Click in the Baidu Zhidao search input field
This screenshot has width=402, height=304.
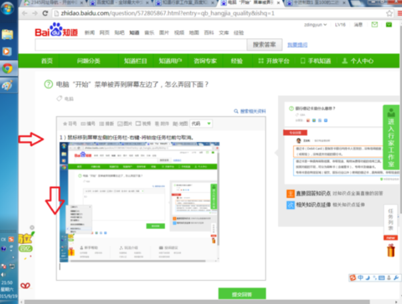(141, 45)
